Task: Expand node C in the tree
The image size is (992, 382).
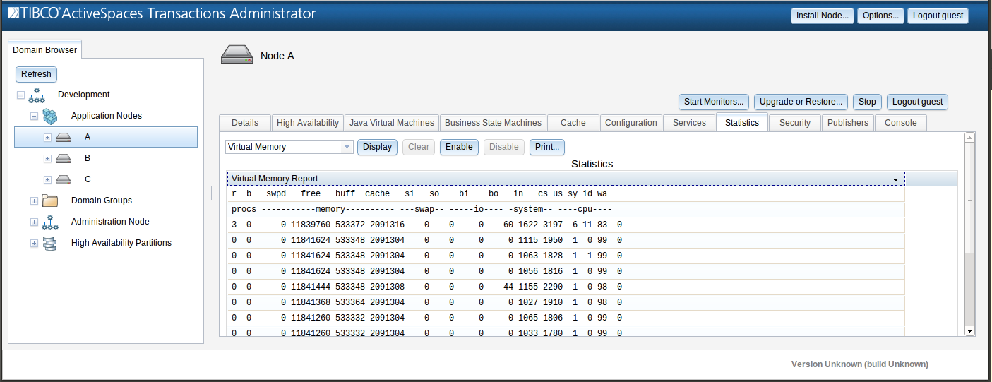Action: pos(47,179)
